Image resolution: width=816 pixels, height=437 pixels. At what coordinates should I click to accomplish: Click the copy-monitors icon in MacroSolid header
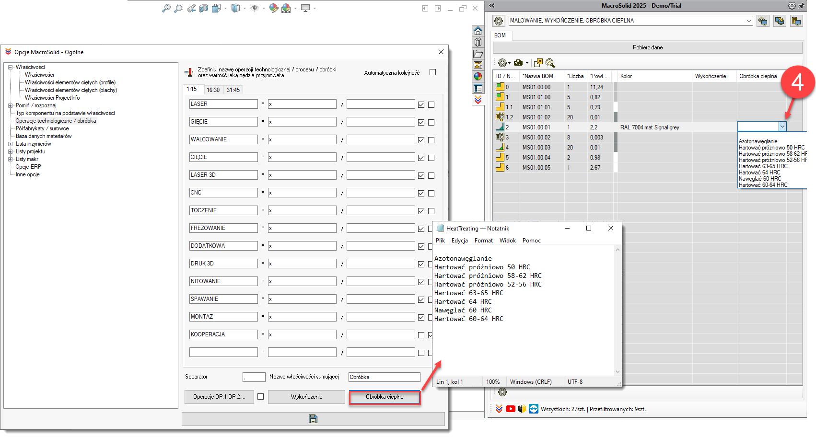(x=780, y=21)
